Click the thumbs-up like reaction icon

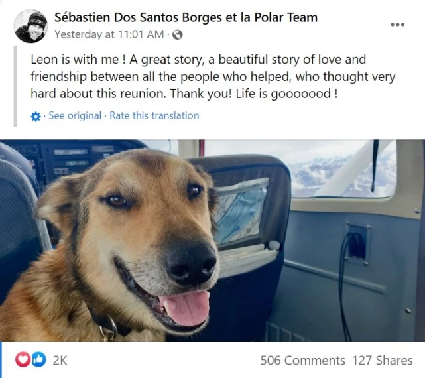[38, 359]
